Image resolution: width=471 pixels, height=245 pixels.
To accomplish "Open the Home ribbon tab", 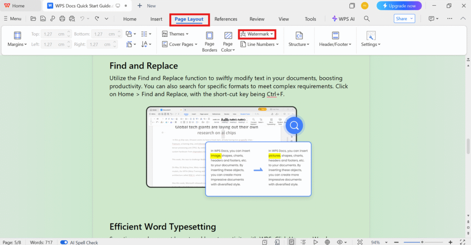I will pos(130,19).
